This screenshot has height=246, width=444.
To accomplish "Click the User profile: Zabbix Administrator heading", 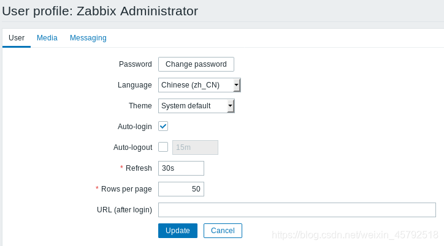I will (100, 11).
